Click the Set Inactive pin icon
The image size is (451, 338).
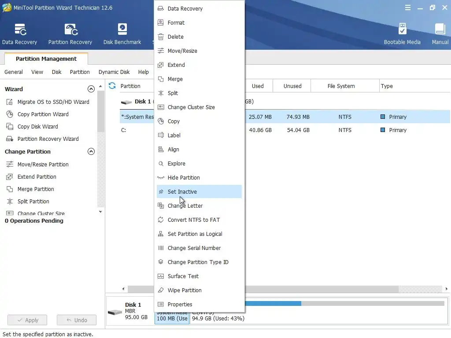161,192
